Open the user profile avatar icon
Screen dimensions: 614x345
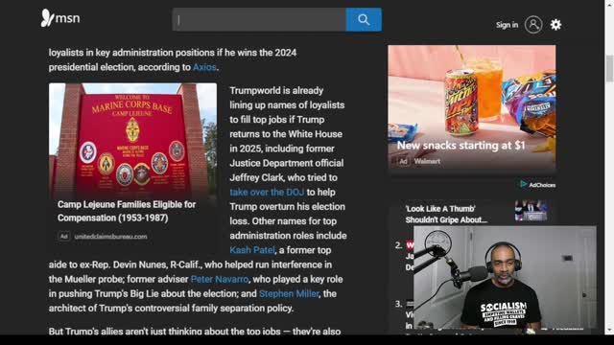[x=533, y=25]
